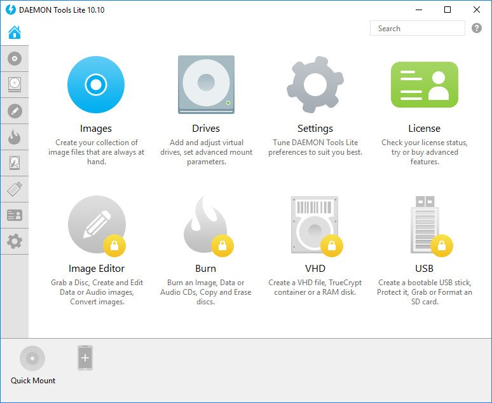Open the locked Burn flame tile
Image resolution: width=492 pixels, height=403 pixels.
point(205,225)
